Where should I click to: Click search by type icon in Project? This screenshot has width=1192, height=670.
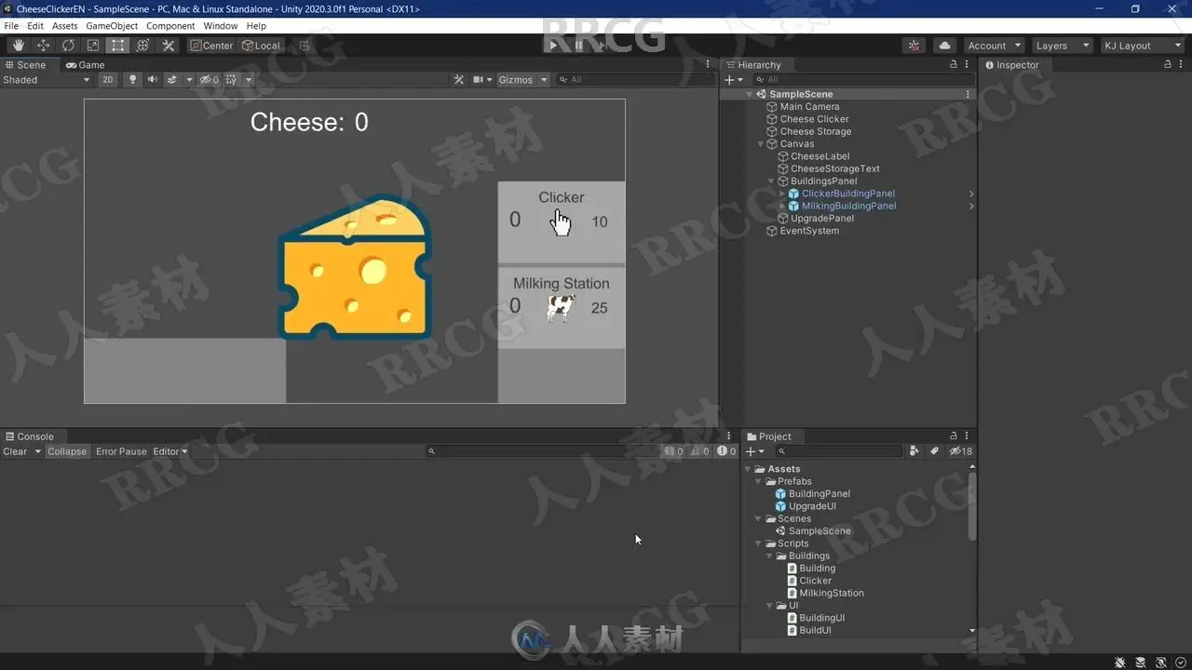914,451
